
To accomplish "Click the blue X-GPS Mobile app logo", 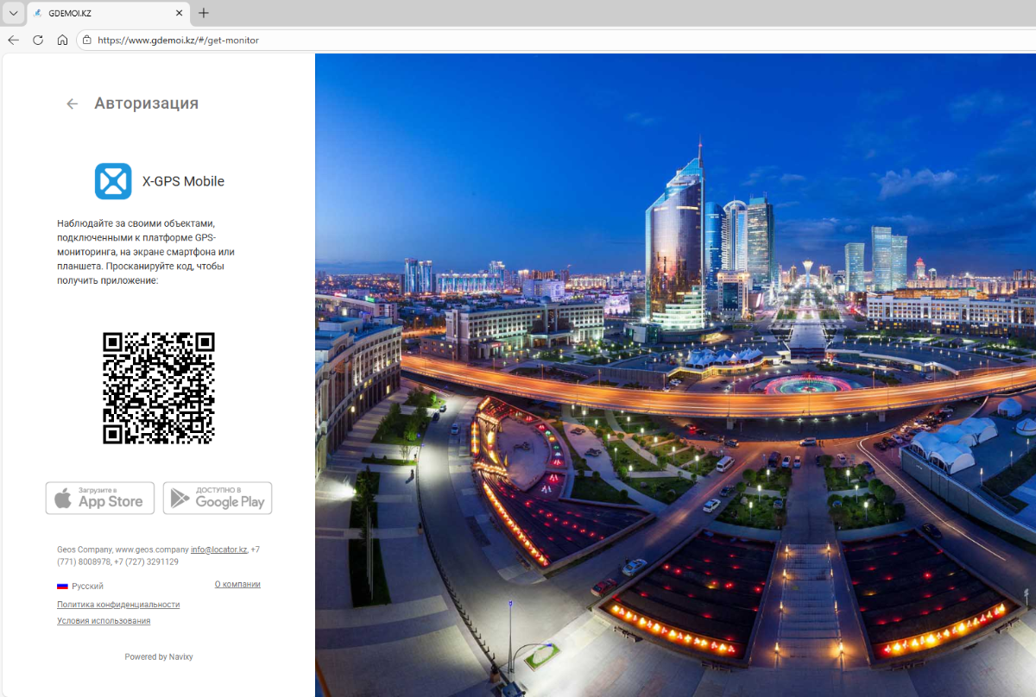I will [113, 181].
